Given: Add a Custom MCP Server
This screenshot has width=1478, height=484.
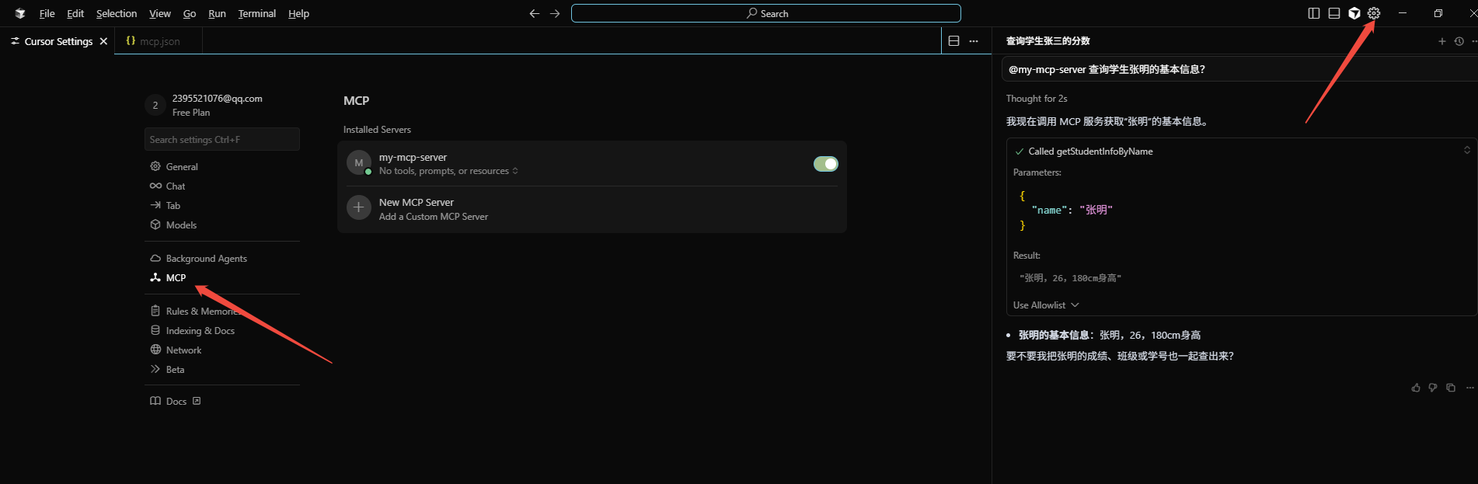Looking at the screenshot, I should 434,217.
